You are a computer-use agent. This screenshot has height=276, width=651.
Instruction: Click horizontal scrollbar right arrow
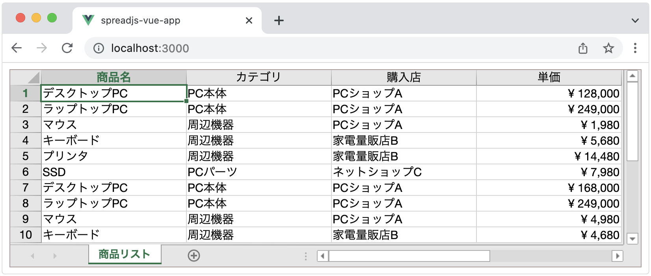pos(618,256)
